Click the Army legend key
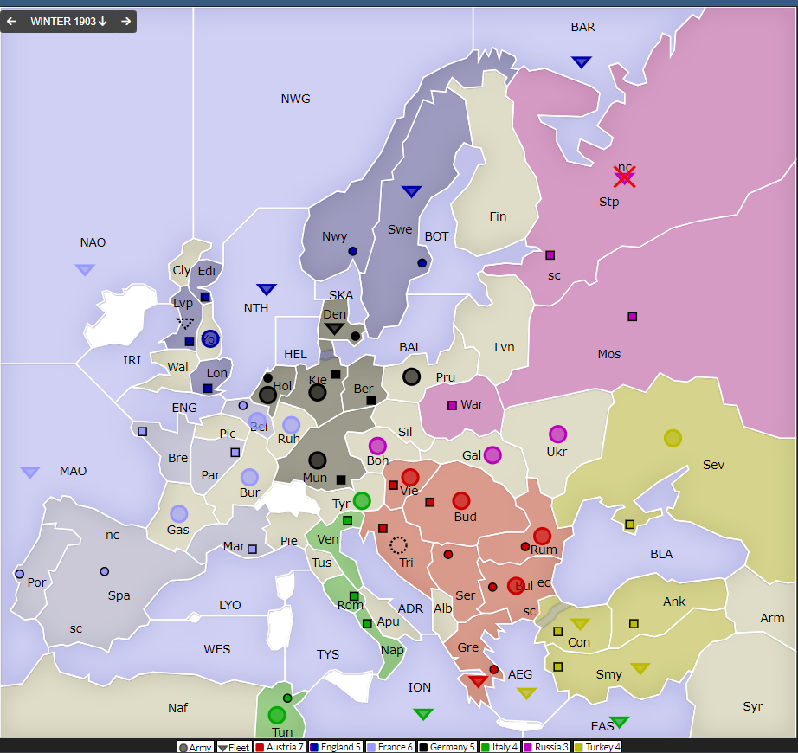This screenshot has width=798, height=753. (195, 747)
